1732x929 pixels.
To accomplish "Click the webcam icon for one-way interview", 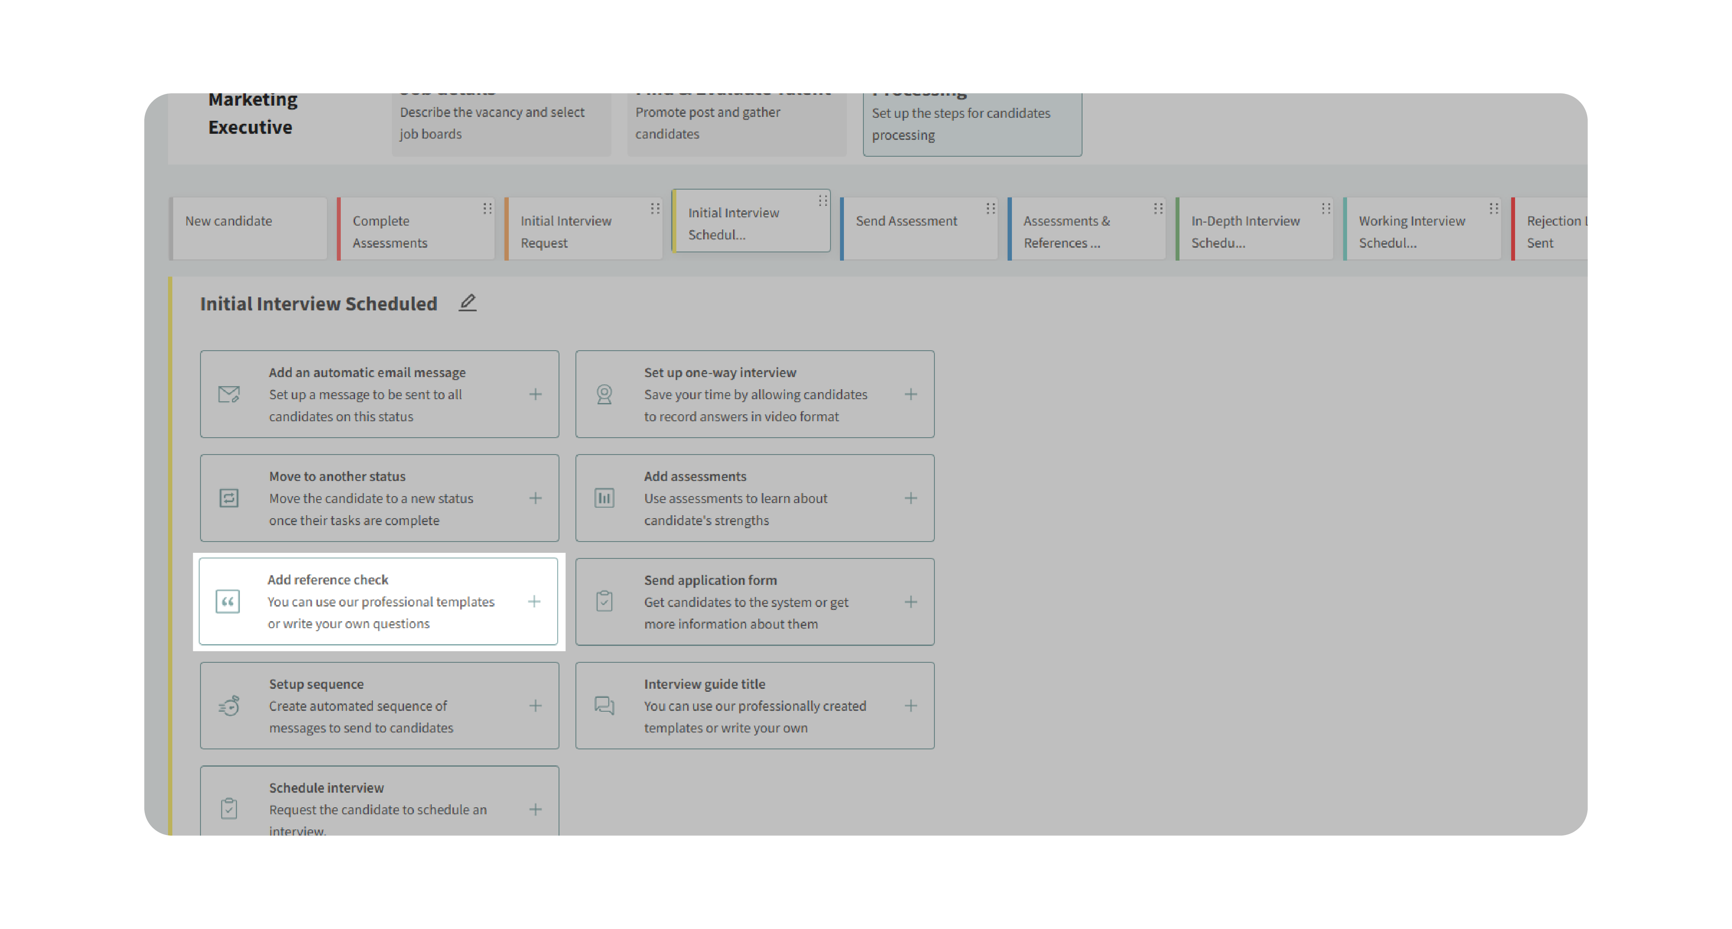I will click(604, 394).
